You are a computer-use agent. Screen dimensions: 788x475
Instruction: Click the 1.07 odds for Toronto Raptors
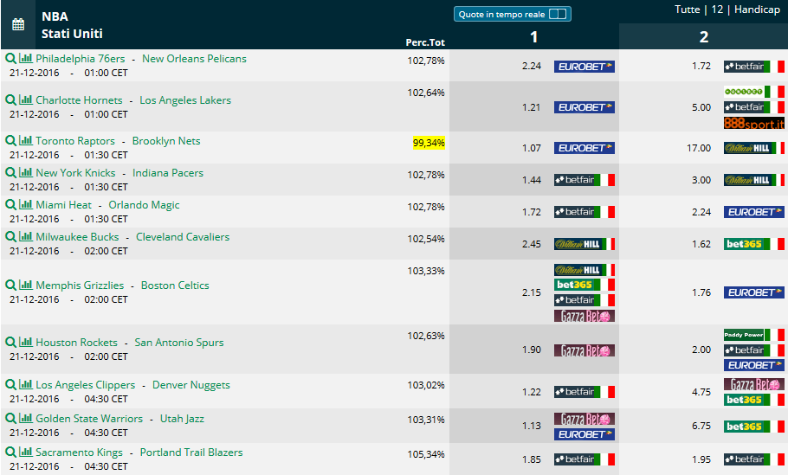[x=532, y=148]
